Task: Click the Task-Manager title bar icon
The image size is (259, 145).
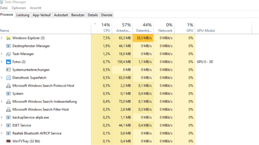Action: pos(1,2)
